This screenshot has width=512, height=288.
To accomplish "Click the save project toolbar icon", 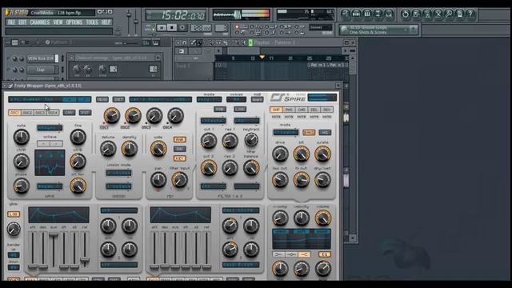I will pos(416,14).
